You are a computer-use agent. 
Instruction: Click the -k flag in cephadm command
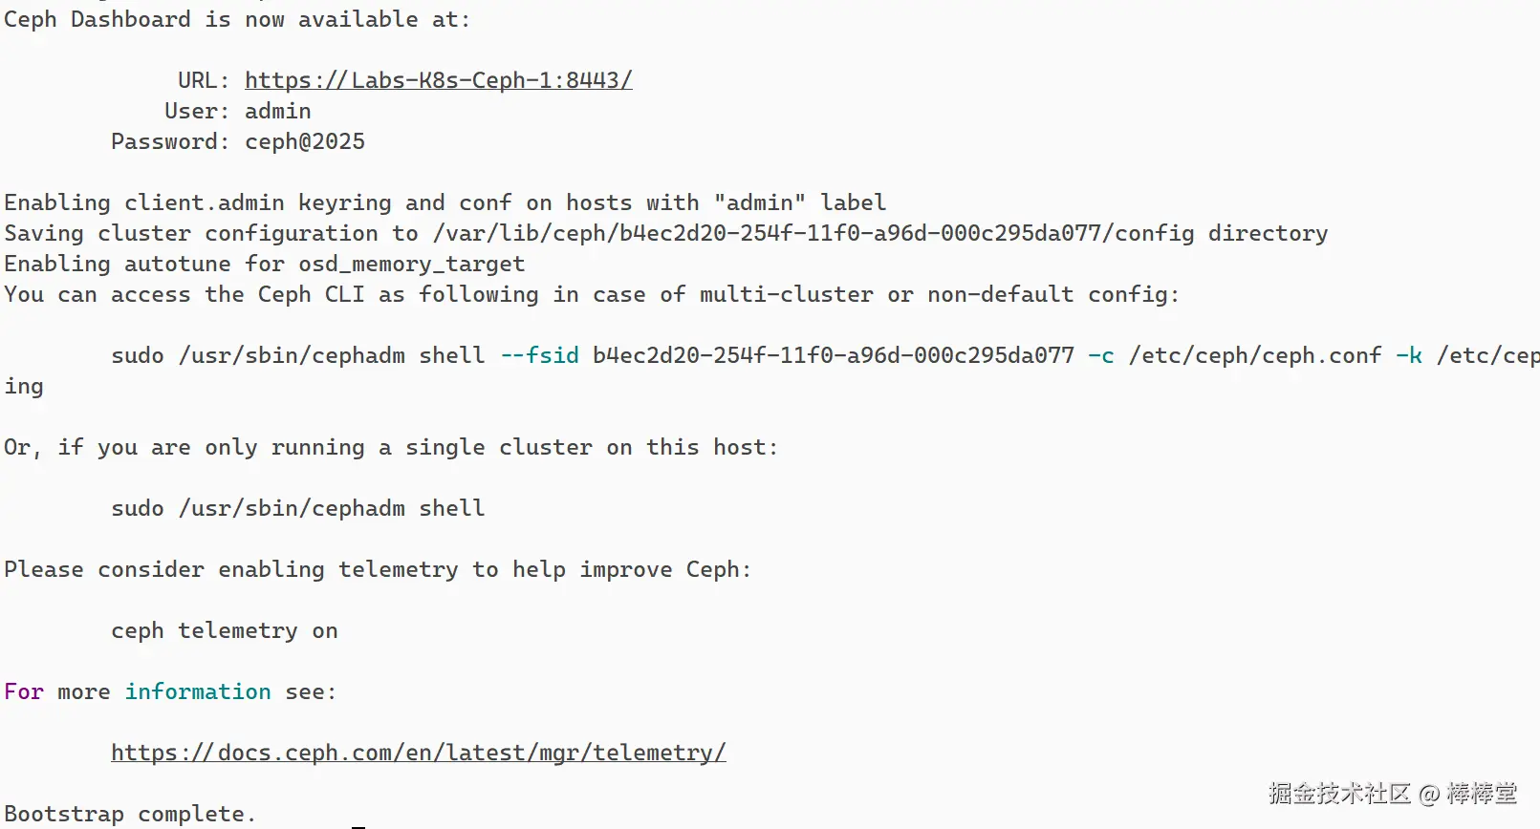coord(1409,355)
